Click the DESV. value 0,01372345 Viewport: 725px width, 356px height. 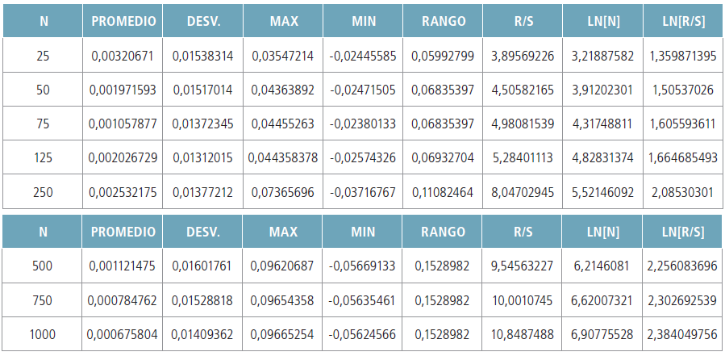pos(202,124)
